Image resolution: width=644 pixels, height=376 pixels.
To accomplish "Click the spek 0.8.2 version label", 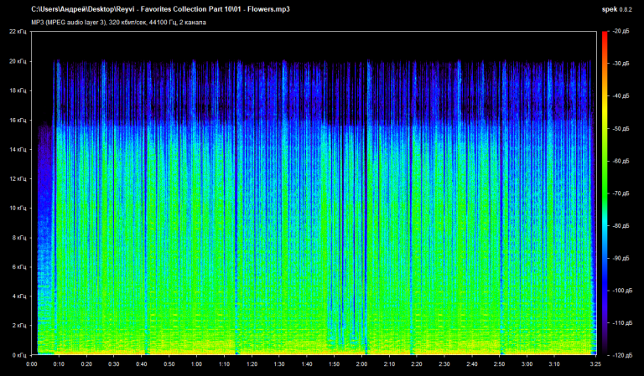I will coord(617,9).
